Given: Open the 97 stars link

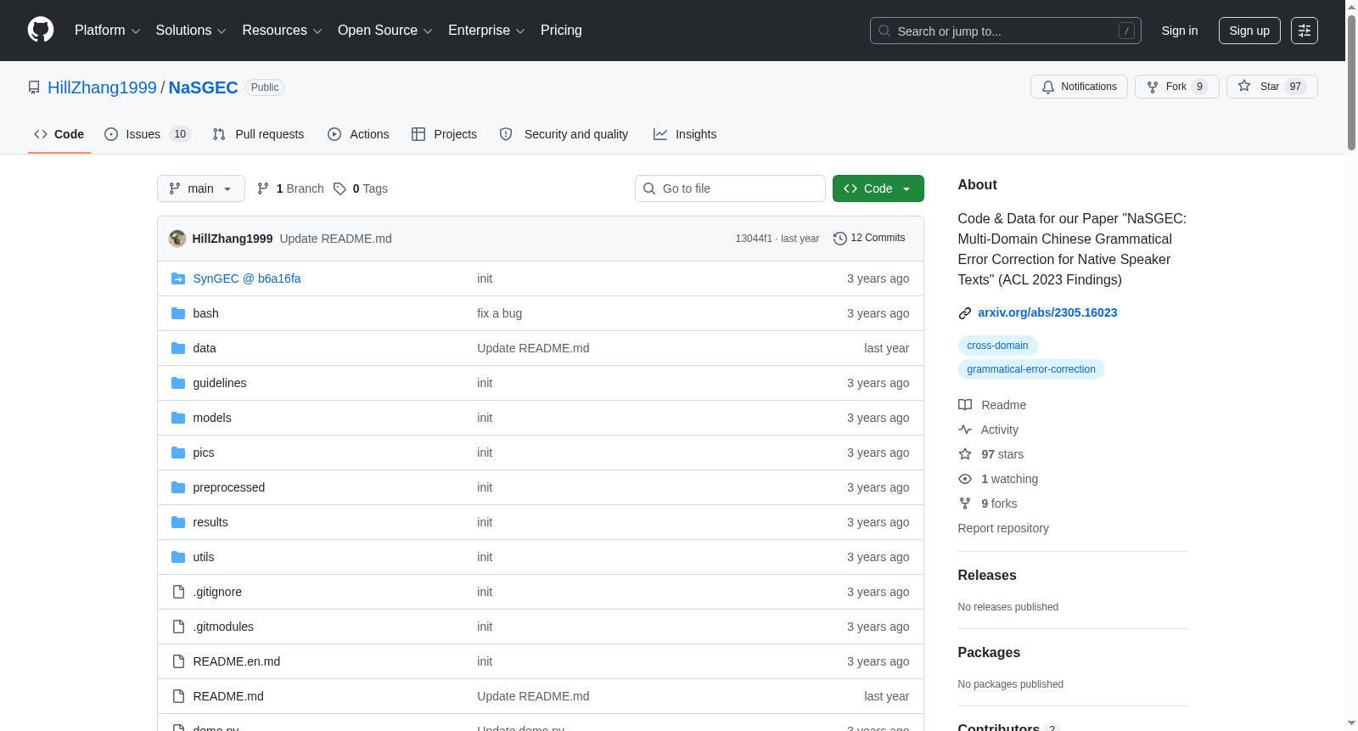Looking at the screenshot, I should pyautogui.click(x=1002, y=454).
